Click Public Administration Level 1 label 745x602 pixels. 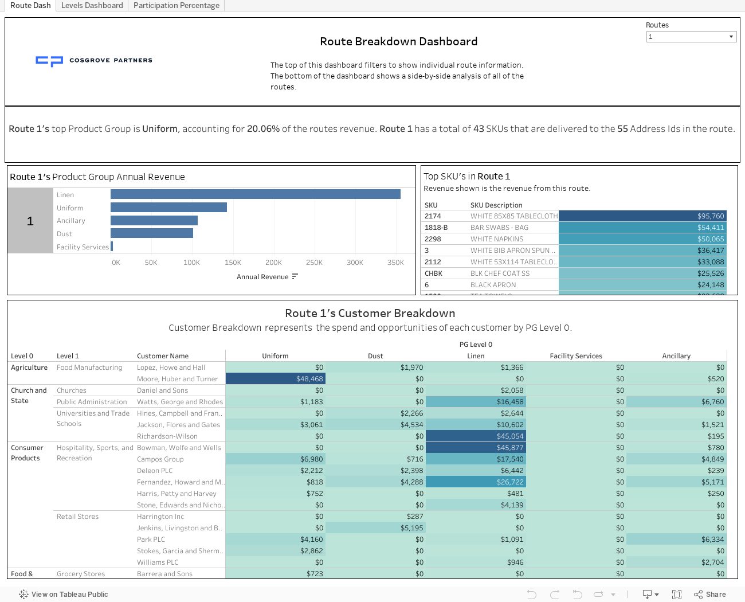point(92,402)
